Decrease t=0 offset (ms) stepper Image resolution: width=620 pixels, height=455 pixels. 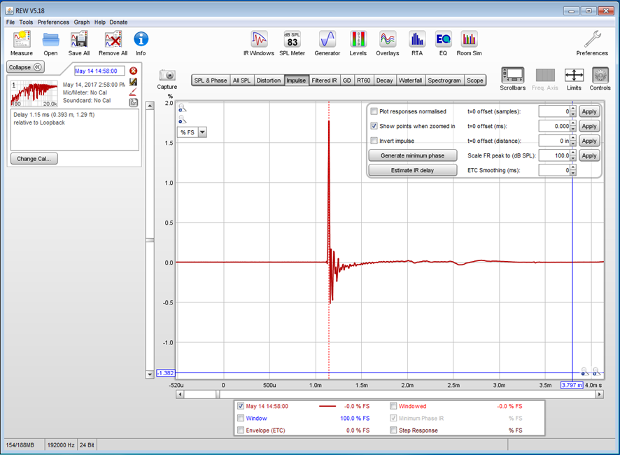point(573,129)
